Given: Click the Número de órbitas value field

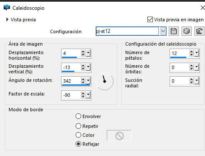Looking at the screenshot, I should click(x=180, y=67).
